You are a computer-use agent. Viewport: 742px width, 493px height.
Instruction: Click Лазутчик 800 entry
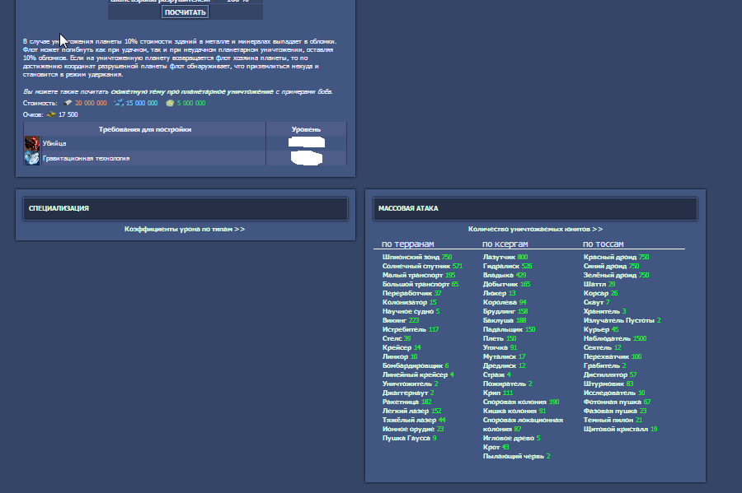(505, 257)
